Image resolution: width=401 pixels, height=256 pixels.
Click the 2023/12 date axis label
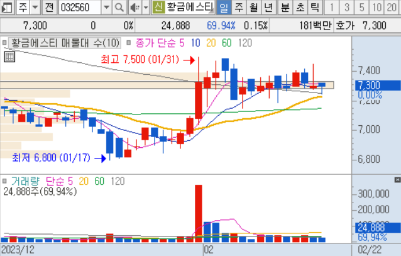[18, 250]
